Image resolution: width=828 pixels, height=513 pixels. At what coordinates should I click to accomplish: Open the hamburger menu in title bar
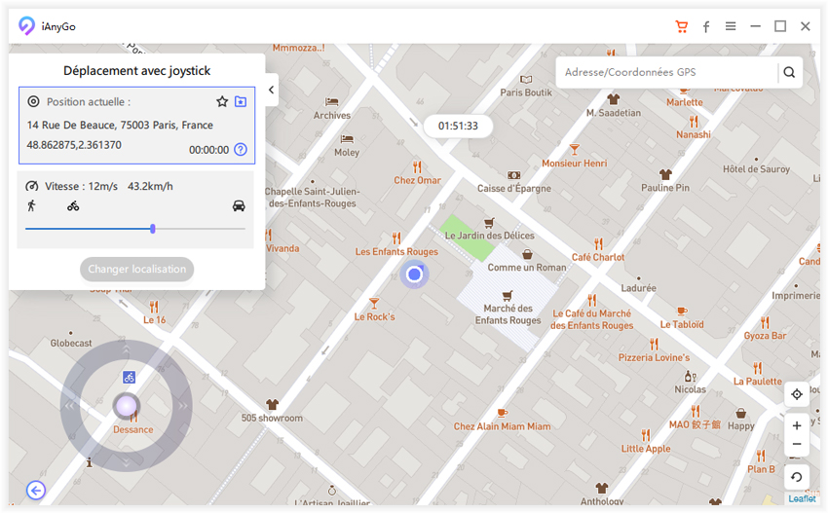(731, 26)
